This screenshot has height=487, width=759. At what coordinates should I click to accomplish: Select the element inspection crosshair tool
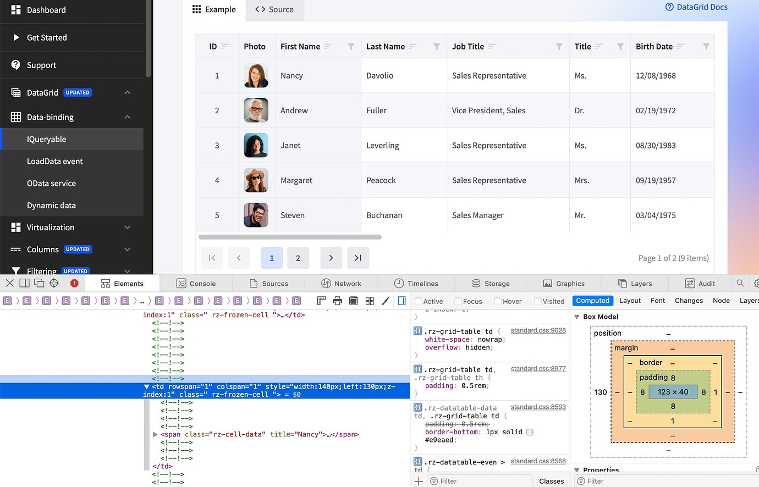click(x=53, y=284)
